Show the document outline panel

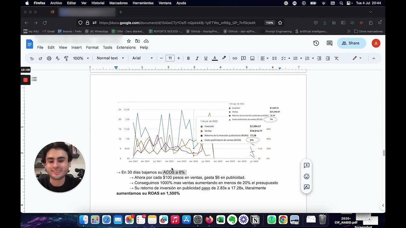pos(34,79)
